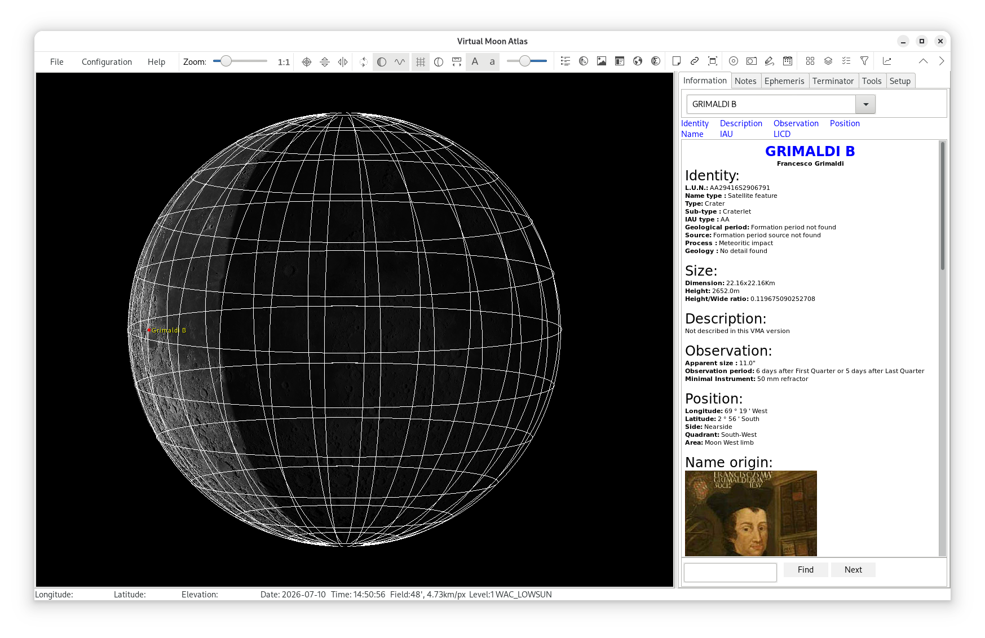Expand toolbar overflow with right chevron

941,61
